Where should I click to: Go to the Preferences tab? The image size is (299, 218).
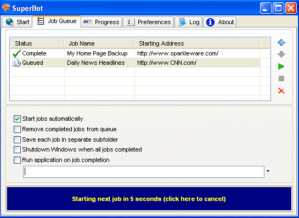[x=148, y=22]
